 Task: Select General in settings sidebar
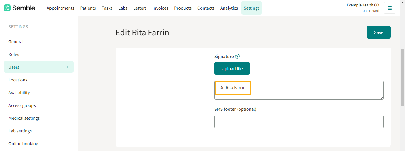(x=16, y=41)
